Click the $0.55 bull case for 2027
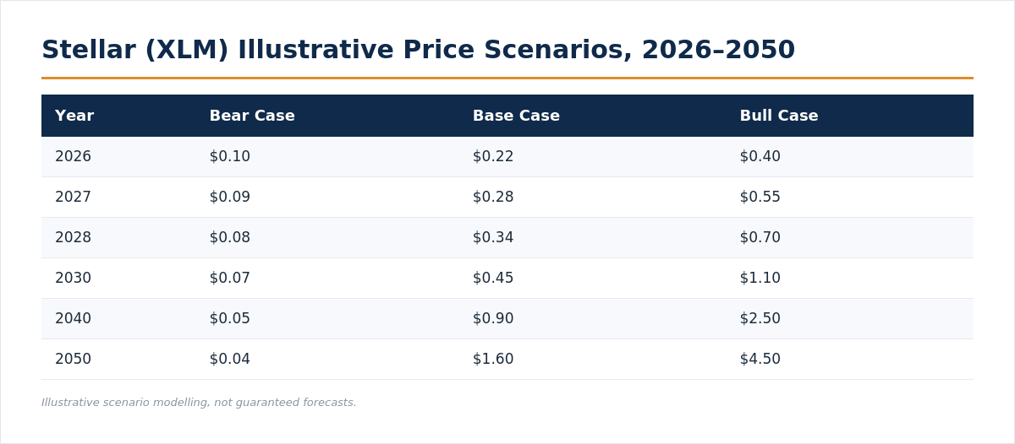 [760, 198]
